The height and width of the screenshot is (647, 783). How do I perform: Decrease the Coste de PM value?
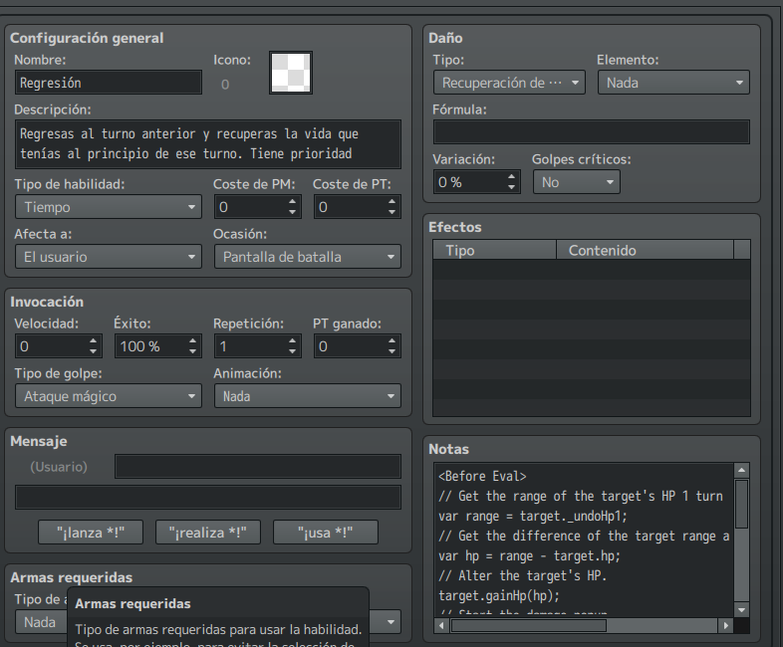[293, 212]
